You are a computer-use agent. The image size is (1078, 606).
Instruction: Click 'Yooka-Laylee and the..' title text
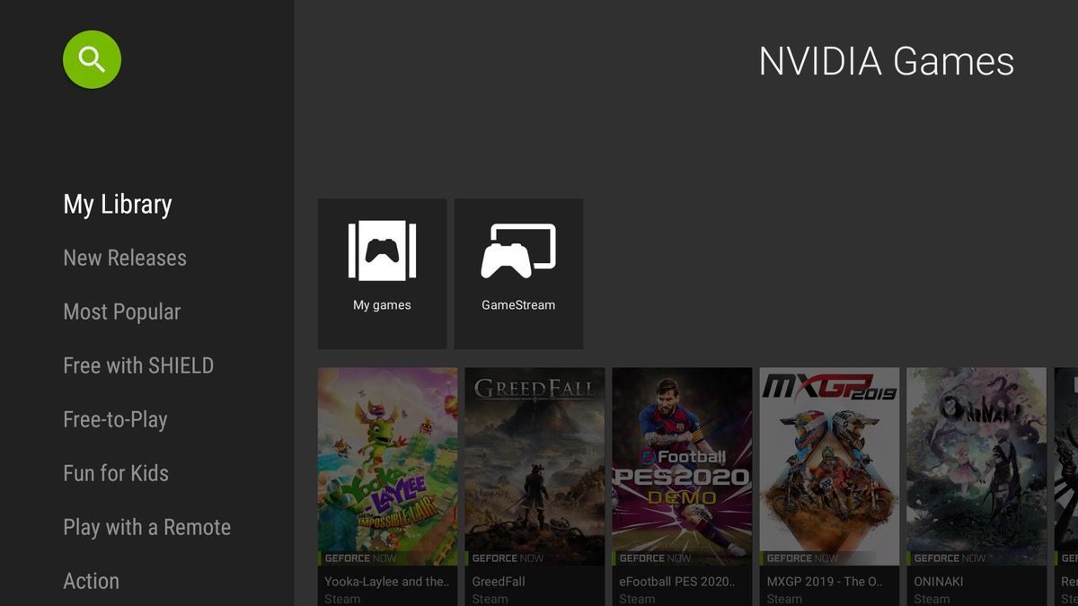385,582
